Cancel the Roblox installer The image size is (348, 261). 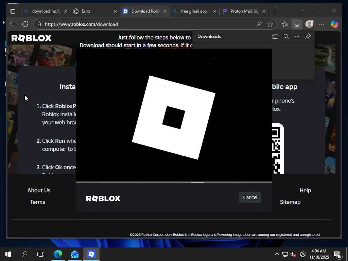click(x=250, y=197)
